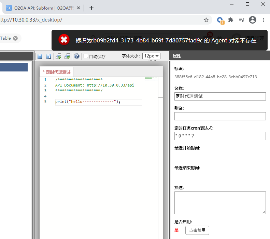
Task: Click code line 5 print statement
Action: click(88, 102)
